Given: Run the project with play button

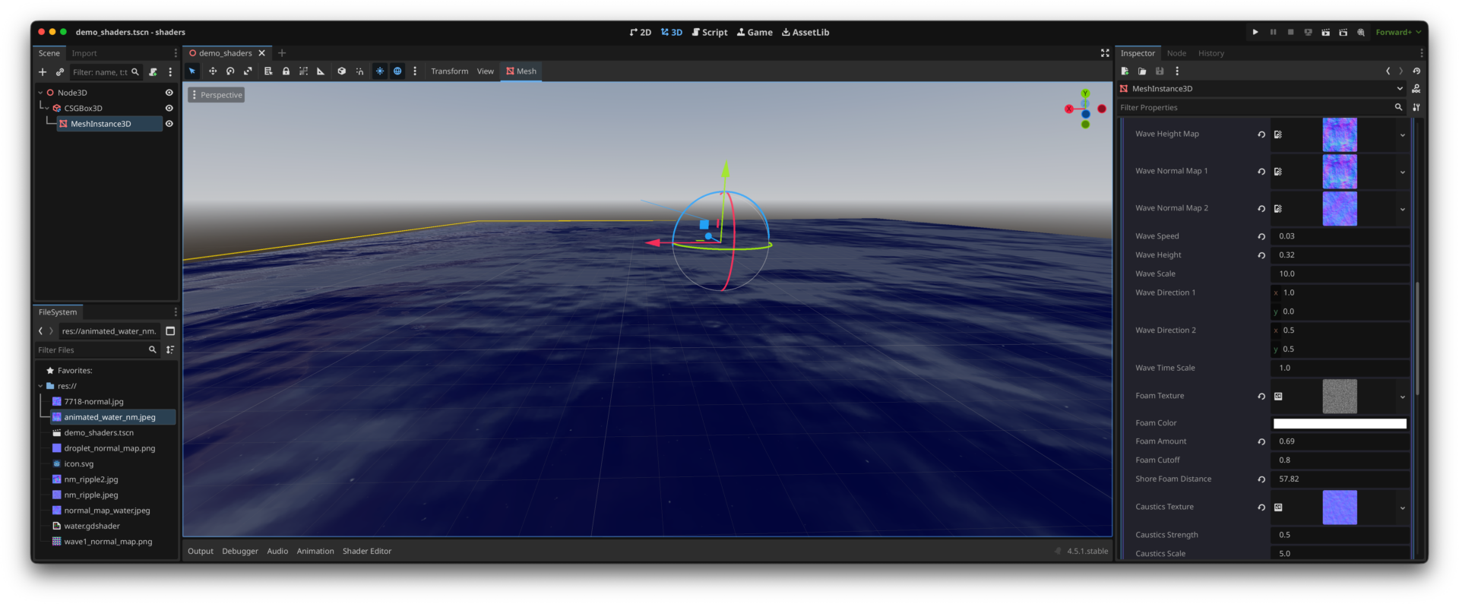Looking at the screenshot, I should click(x=1255, y=32).
